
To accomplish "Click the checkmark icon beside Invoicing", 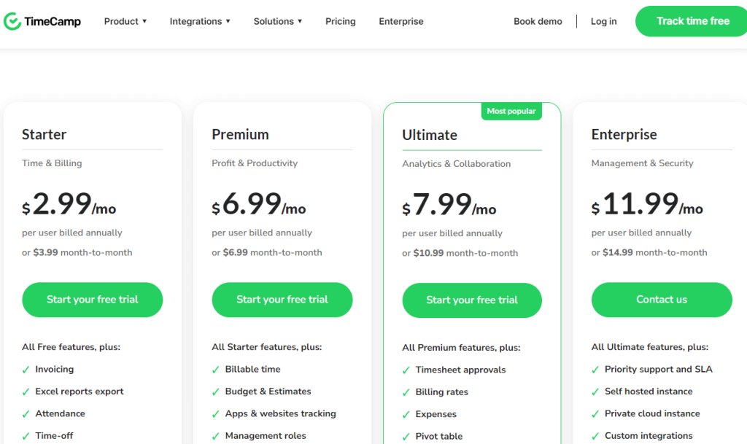I will [x=26, y=370].
